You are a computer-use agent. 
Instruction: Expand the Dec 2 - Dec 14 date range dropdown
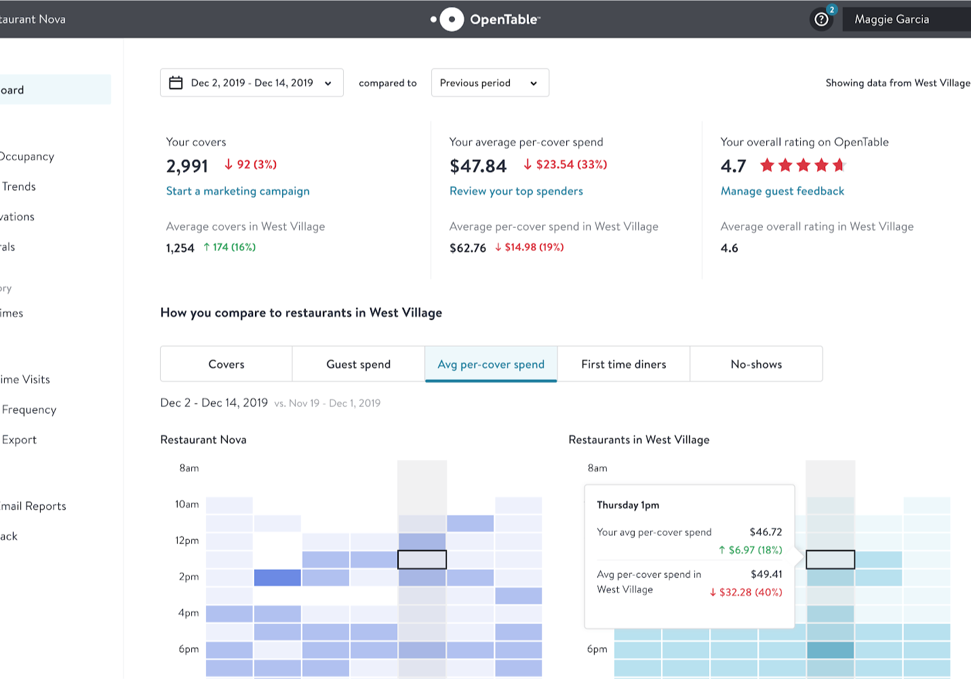click(x=252, y=83)
